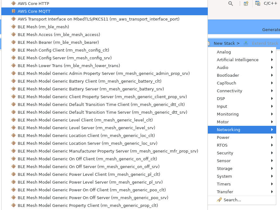Click icon beside BLE Mesh Config Server
Viewport: 280px width, 210px height.
pyautogui.click(x=13, y=58)
